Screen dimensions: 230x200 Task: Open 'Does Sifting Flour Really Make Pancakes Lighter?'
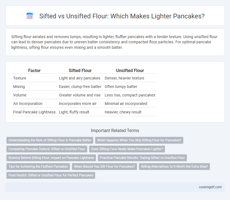coord(127,149)
